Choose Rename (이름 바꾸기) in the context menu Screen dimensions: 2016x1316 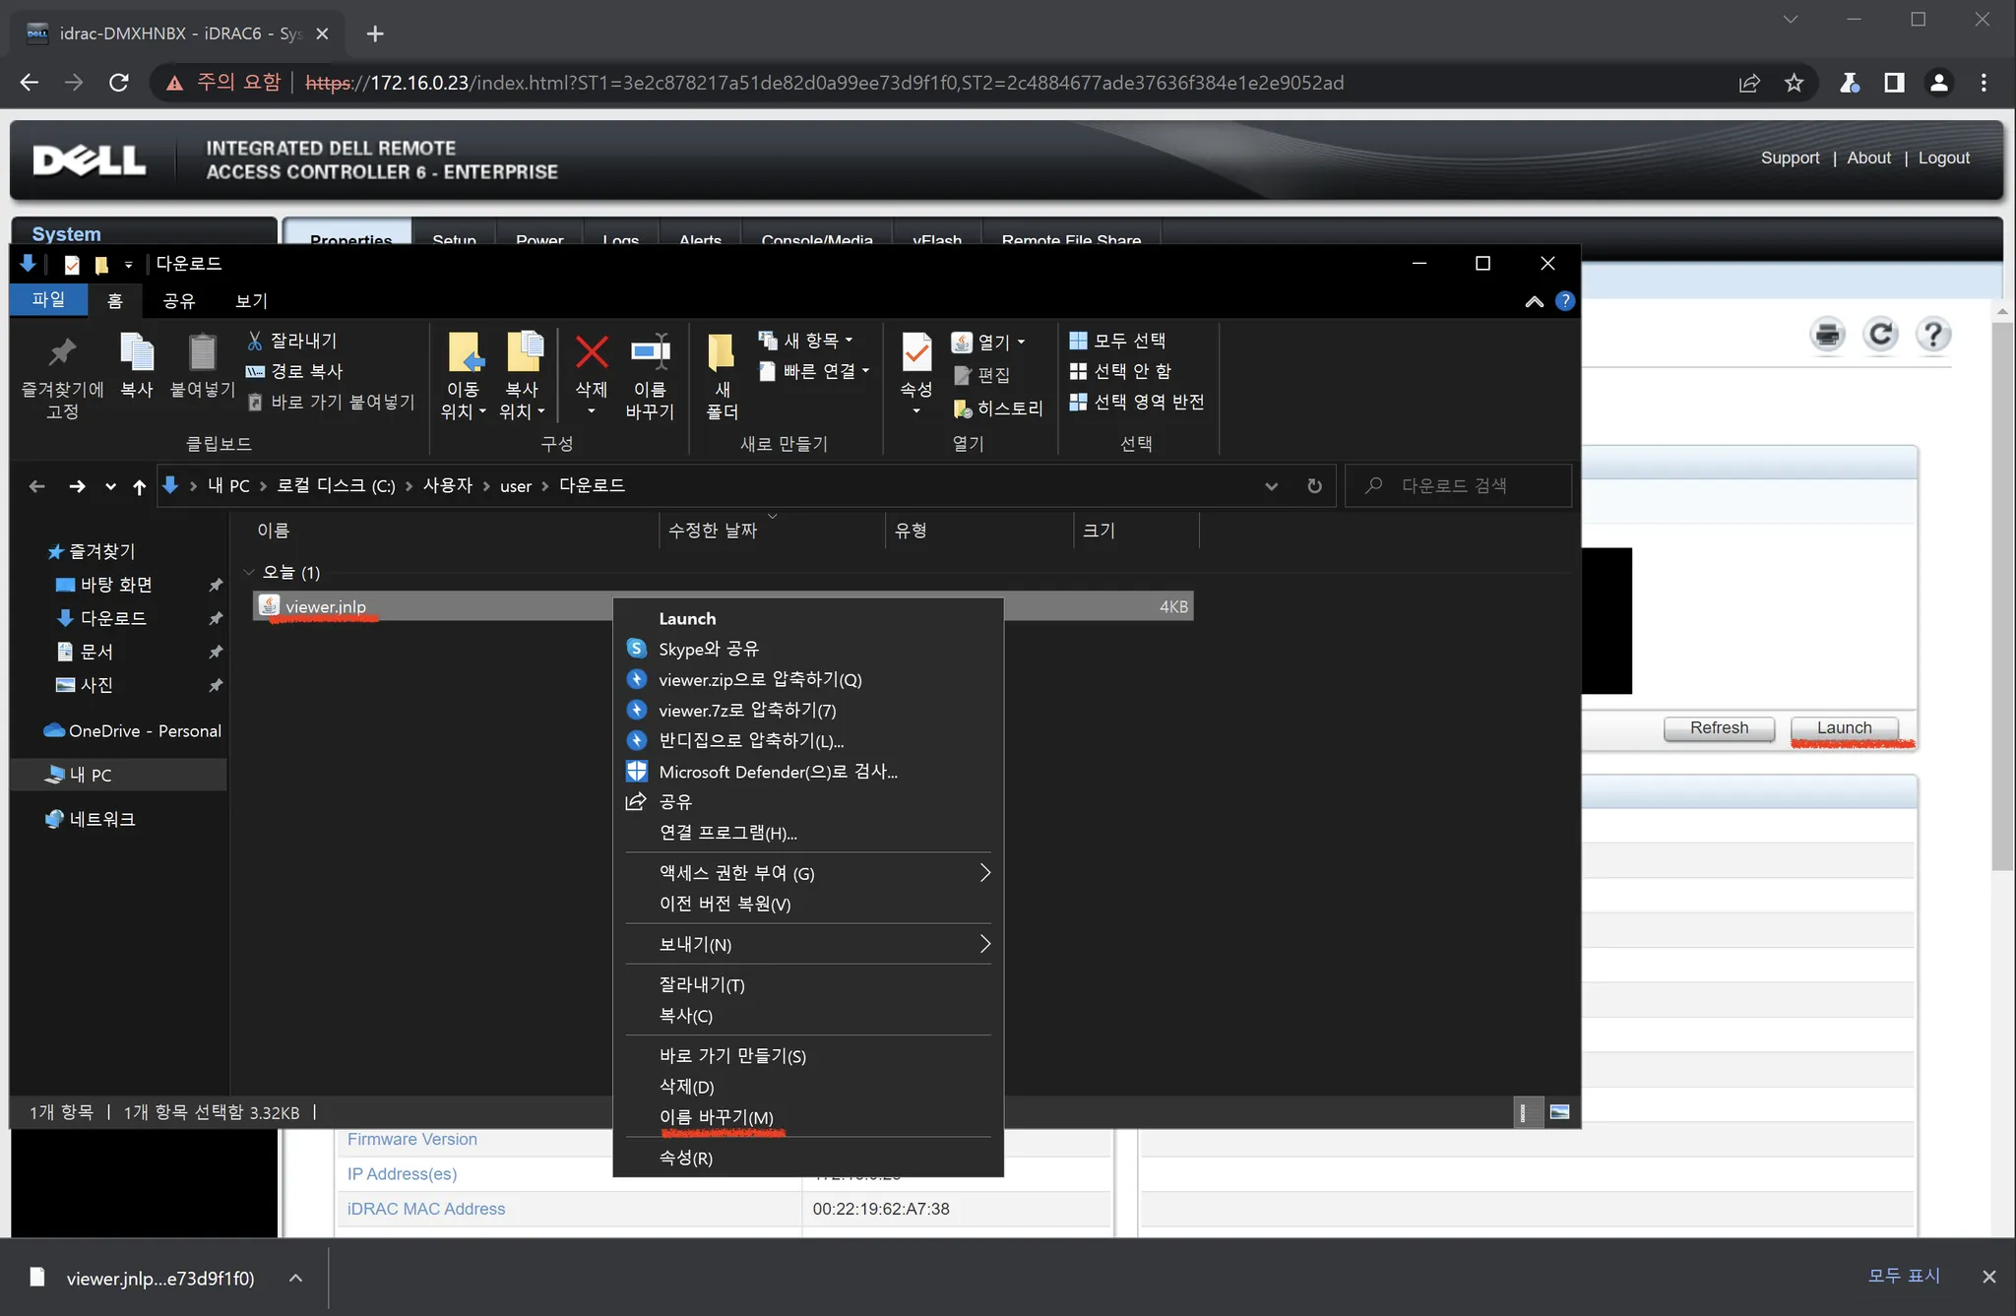(716, 1117)
